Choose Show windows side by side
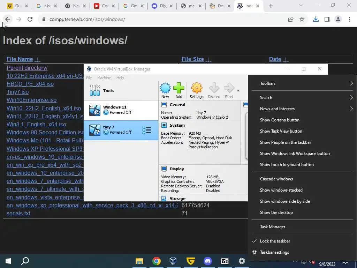The height and width of the screenshot is (268, 357). coord(302,201)
